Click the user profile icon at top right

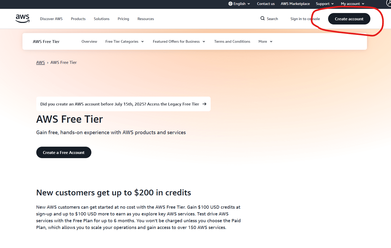pyautogui.click(x=389, y=3)
